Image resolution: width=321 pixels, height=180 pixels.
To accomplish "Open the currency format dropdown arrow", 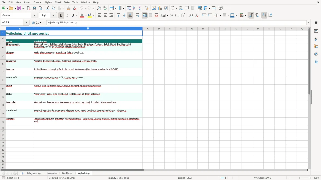I will tap(167, 15).
